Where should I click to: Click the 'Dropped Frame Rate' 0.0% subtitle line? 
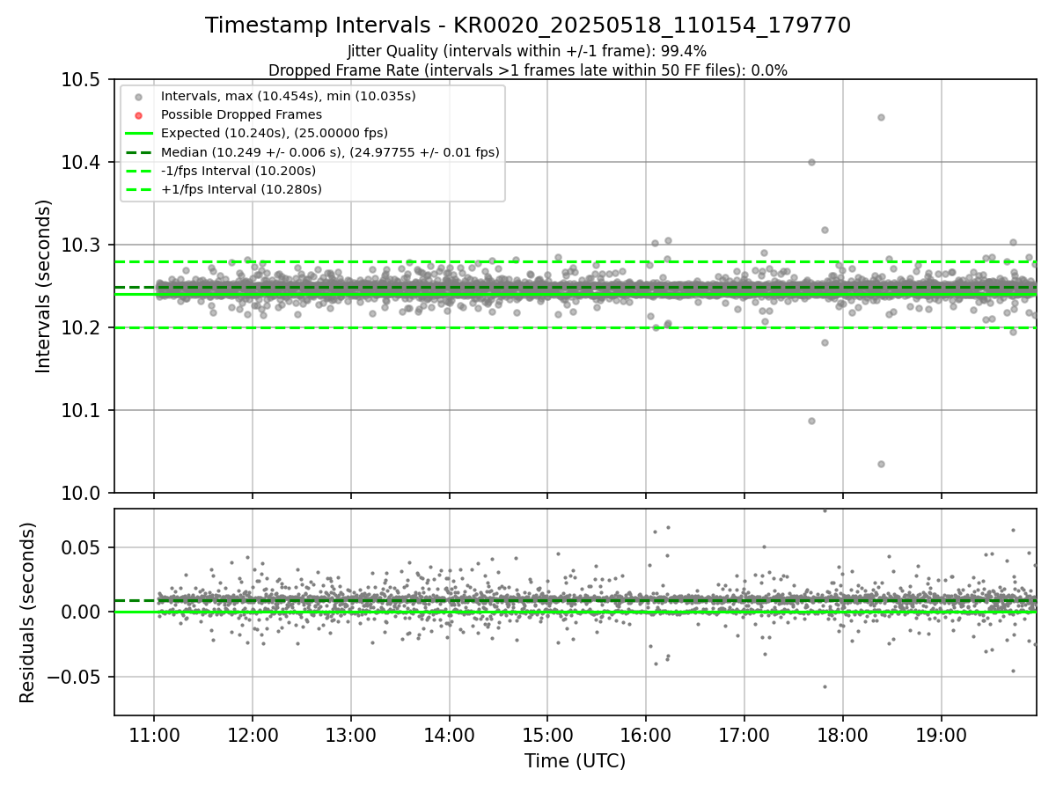click(x=528, y=70)
